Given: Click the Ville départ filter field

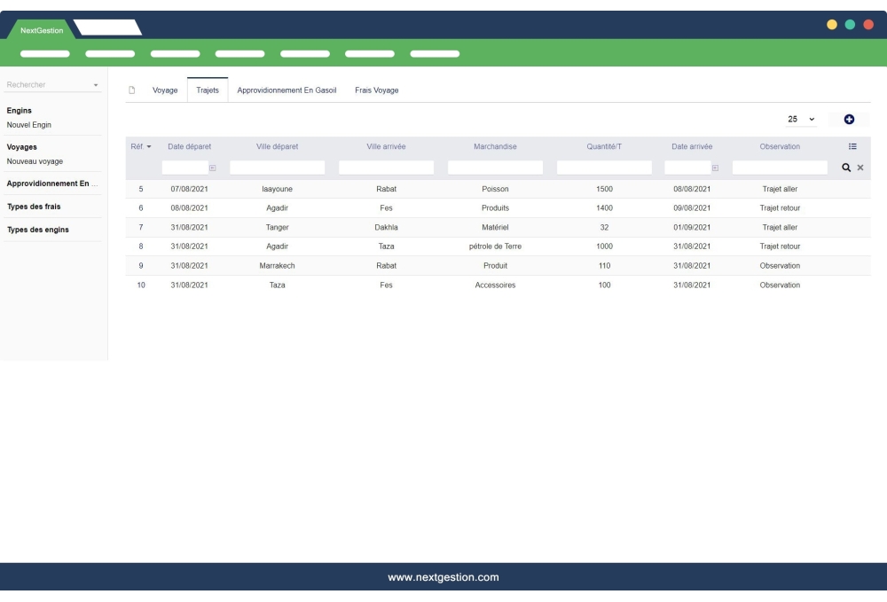Looking at the screenshot, I should 278,168.
